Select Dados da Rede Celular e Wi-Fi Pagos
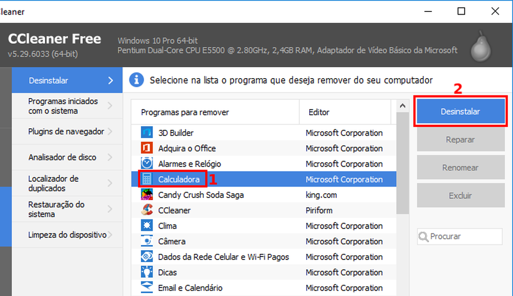Image resolution: width=513 pixels, height=296 pixels. coord(264,256)
